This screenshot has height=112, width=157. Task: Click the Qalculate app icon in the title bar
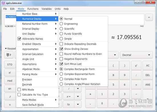3,3
